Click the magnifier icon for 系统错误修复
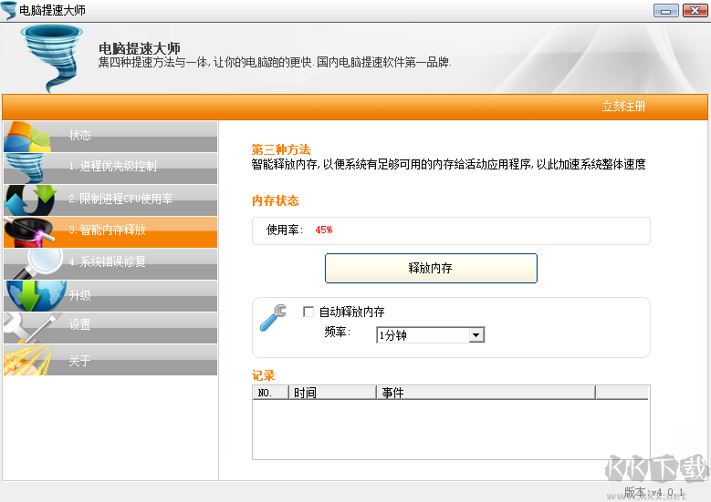Image resolution: width=711 pixels, height=502 pixels. click(33, 262)
